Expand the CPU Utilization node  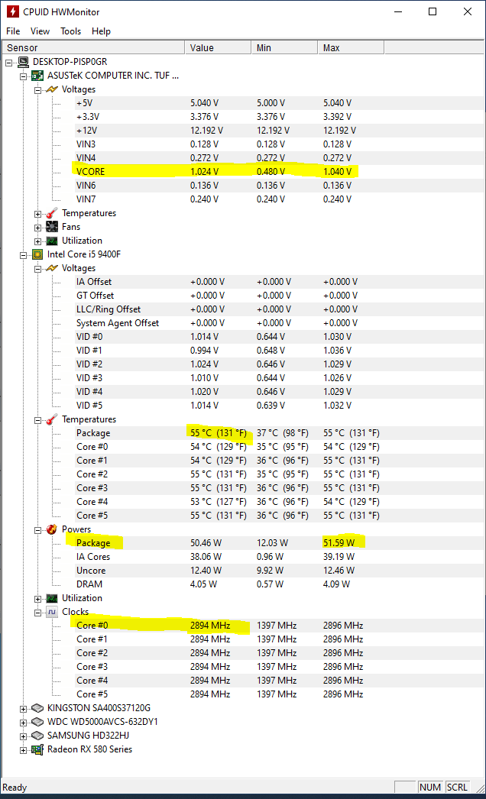[x=37, y=599]
